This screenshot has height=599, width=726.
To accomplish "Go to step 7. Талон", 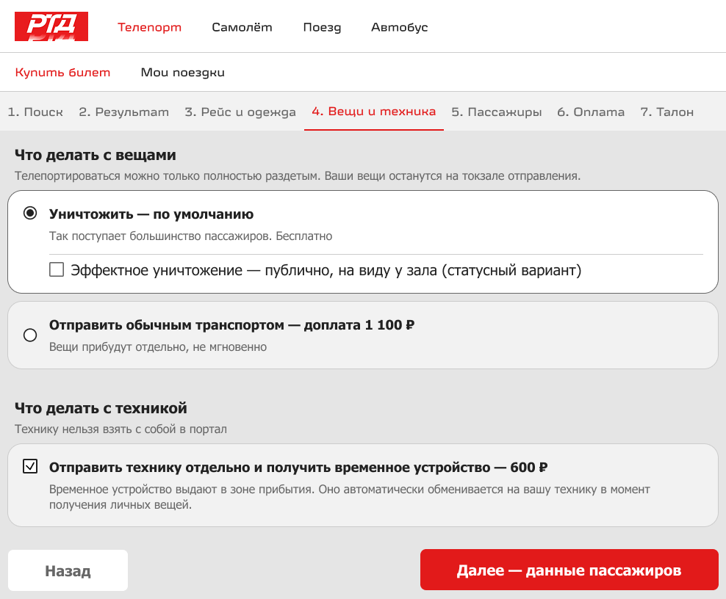I will (x=666, y=112).
